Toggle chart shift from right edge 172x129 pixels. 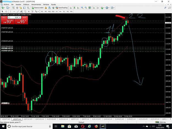tap(98, 8)
